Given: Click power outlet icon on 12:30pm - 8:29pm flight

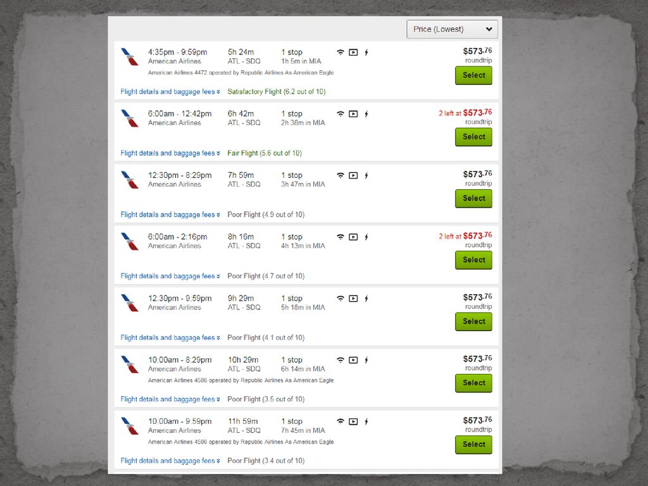Looking at the screenshot, I should [x=366, y=176].
